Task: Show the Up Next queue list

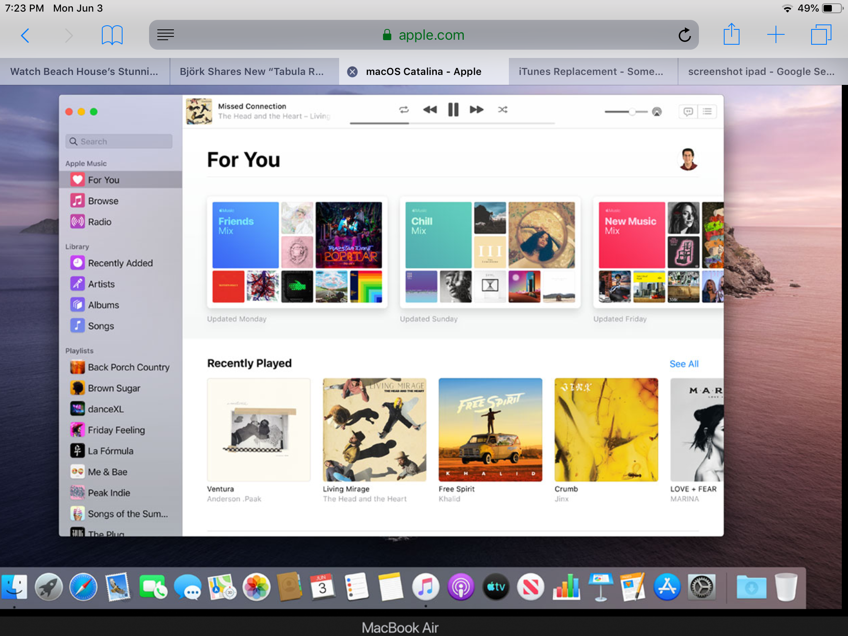Action: (x=707, y=111)
